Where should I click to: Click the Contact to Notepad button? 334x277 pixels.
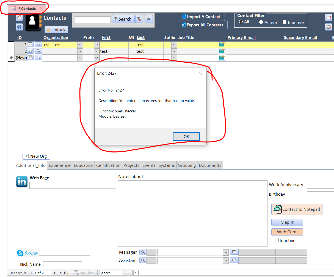(x=297, y=209)
